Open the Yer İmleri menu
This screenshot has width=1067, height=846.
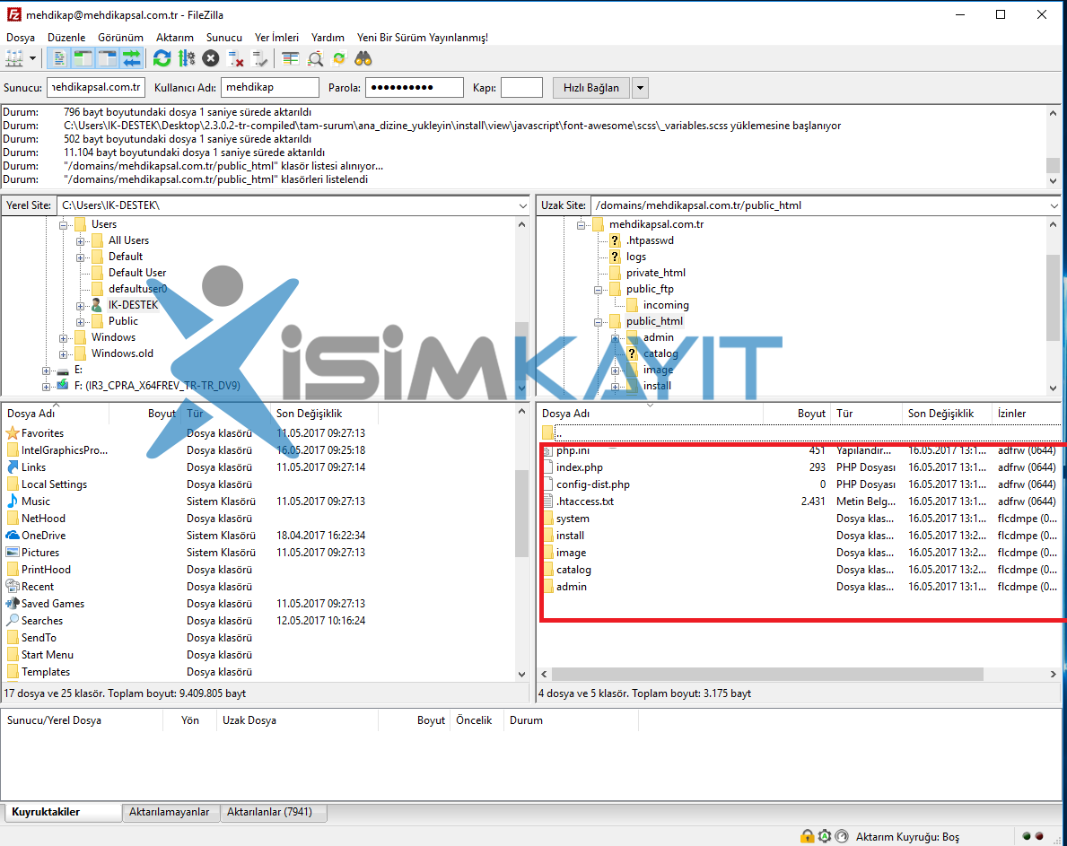click(276, 38)
